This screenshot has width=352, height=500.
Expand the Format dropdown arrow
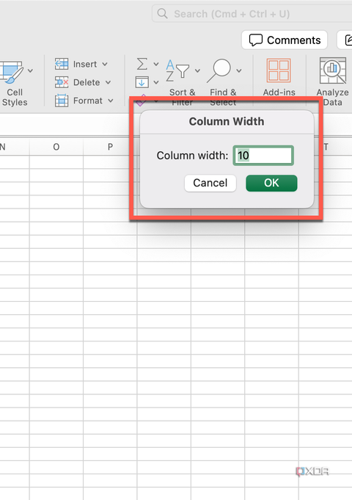(111, 101)
